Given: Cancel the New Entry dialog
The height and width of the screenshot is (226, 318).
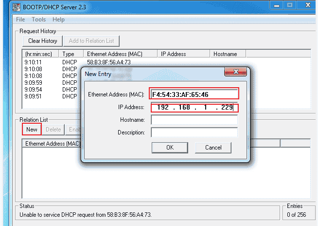Looking at the screenshot, I should (213, 147).
